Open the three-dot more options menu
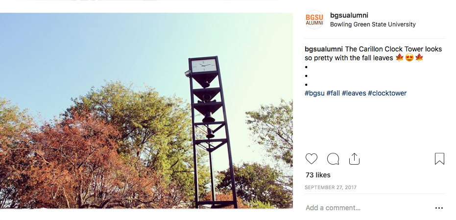Screen dimensions: 456x220 [x=439, y=208]
